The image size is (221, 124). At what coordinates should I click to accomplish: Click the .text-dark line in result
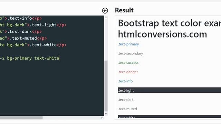126,100
